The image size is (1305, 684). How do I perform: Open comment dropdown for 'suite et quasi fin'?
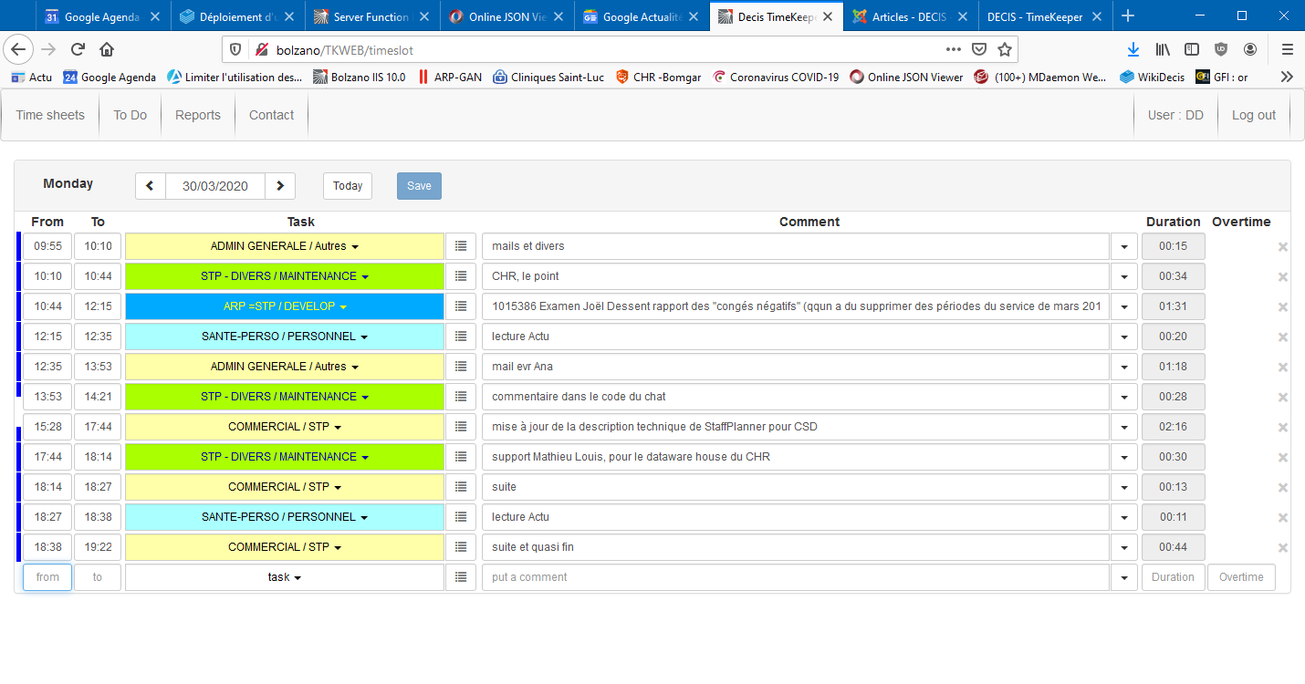pos(1123,547)
